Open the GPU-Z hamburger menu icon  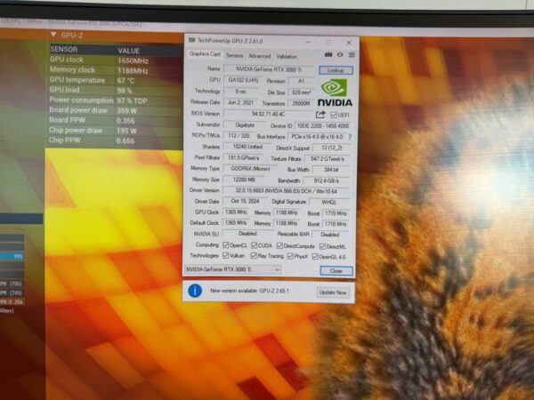click(x=352, y=55)
